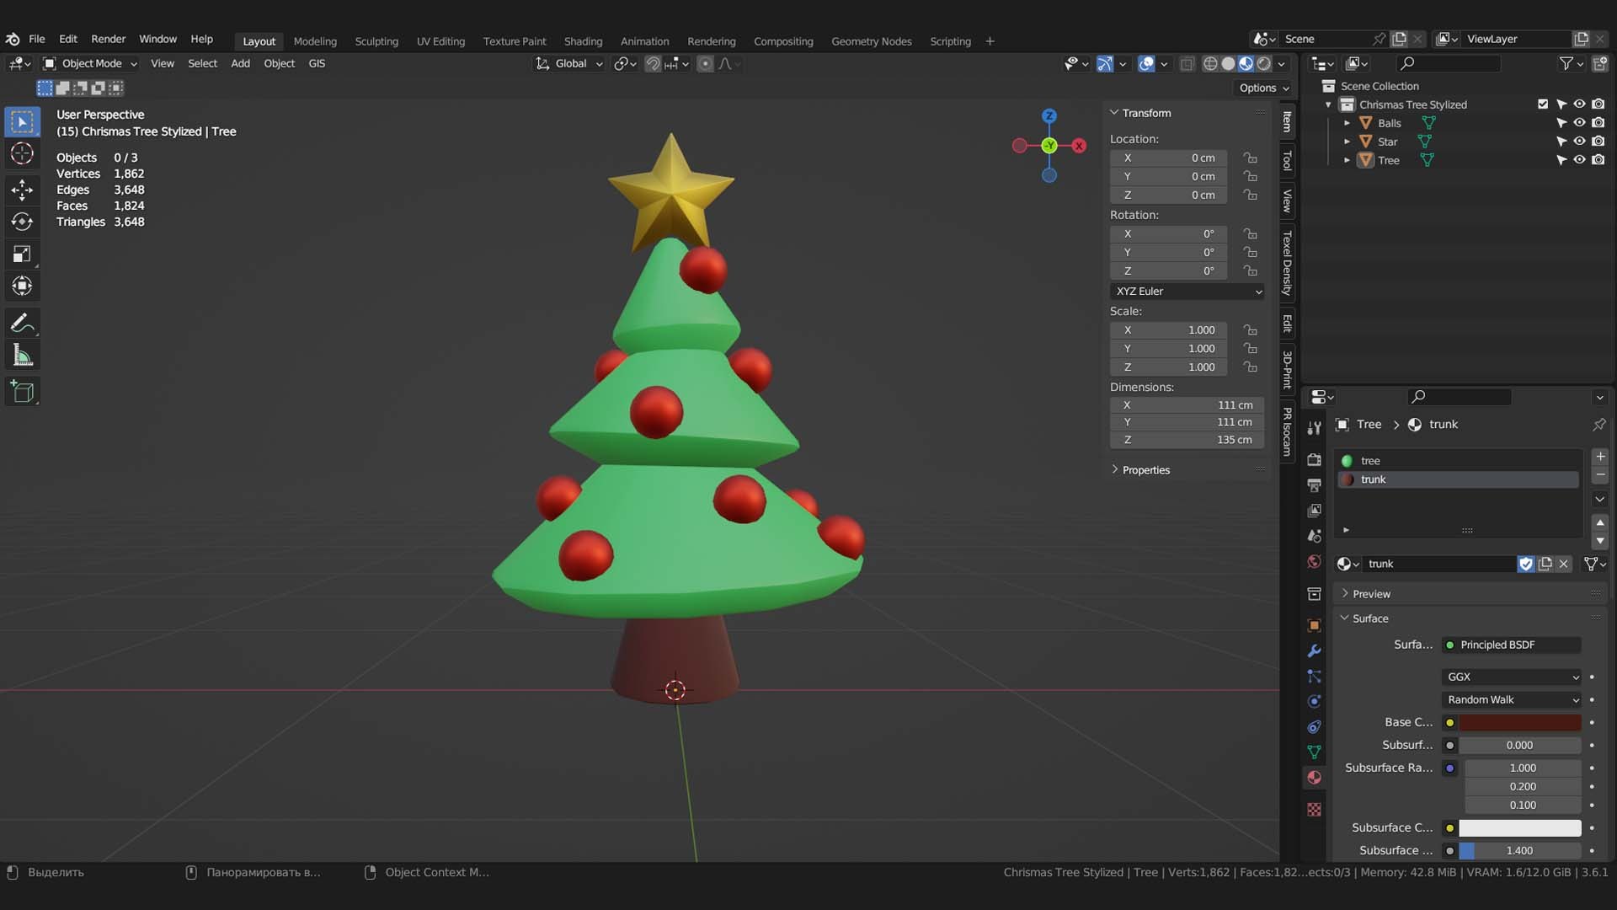Viewport: 1617px width, 910px height.
Task: Expand the Balls collection
Action: pos(1347,123)
